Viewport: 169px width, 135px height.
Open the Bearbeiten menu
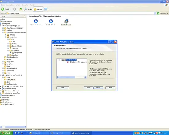(x=10, y=5)
